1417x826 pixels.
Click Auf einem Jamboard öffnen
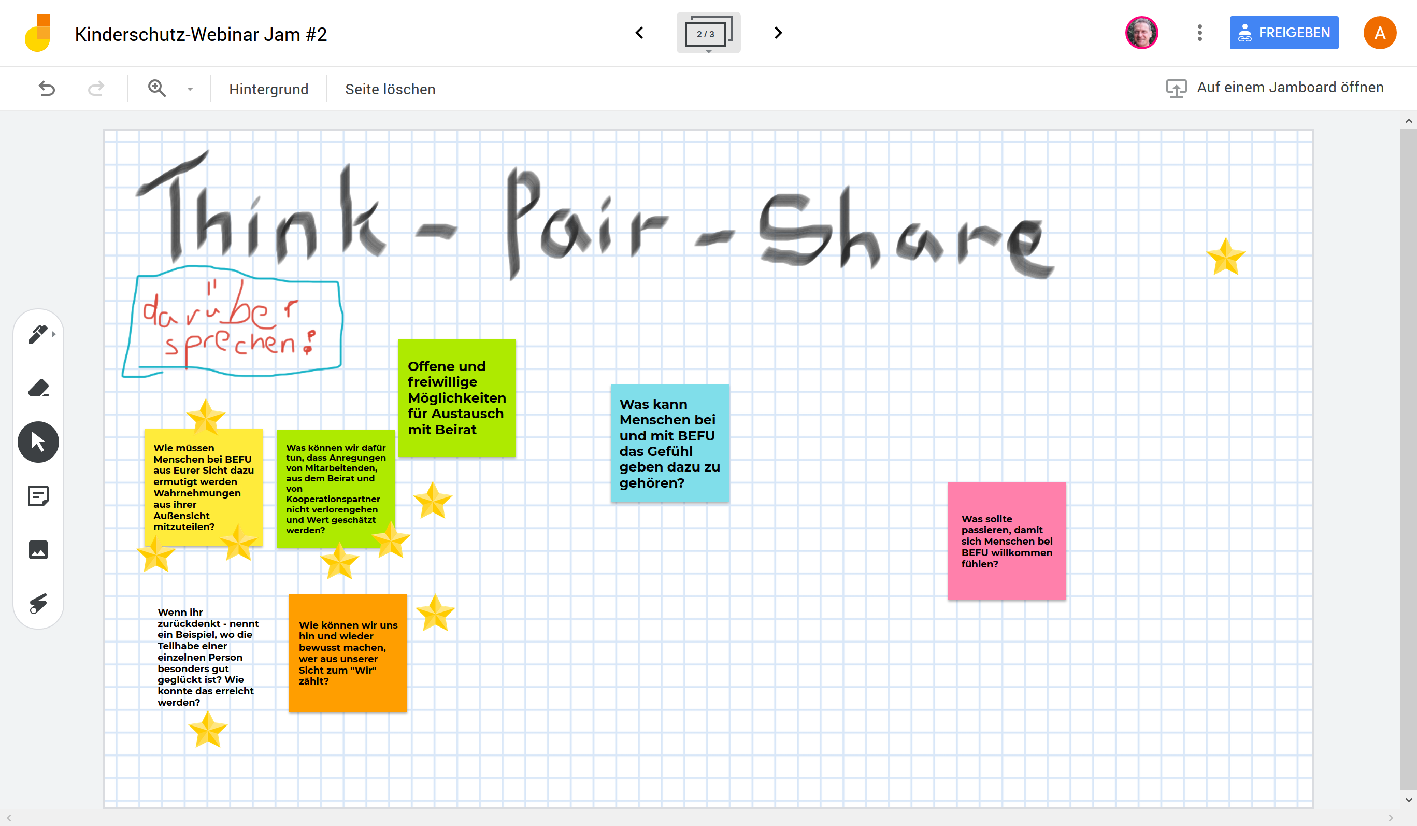[x=1275, y=88]
